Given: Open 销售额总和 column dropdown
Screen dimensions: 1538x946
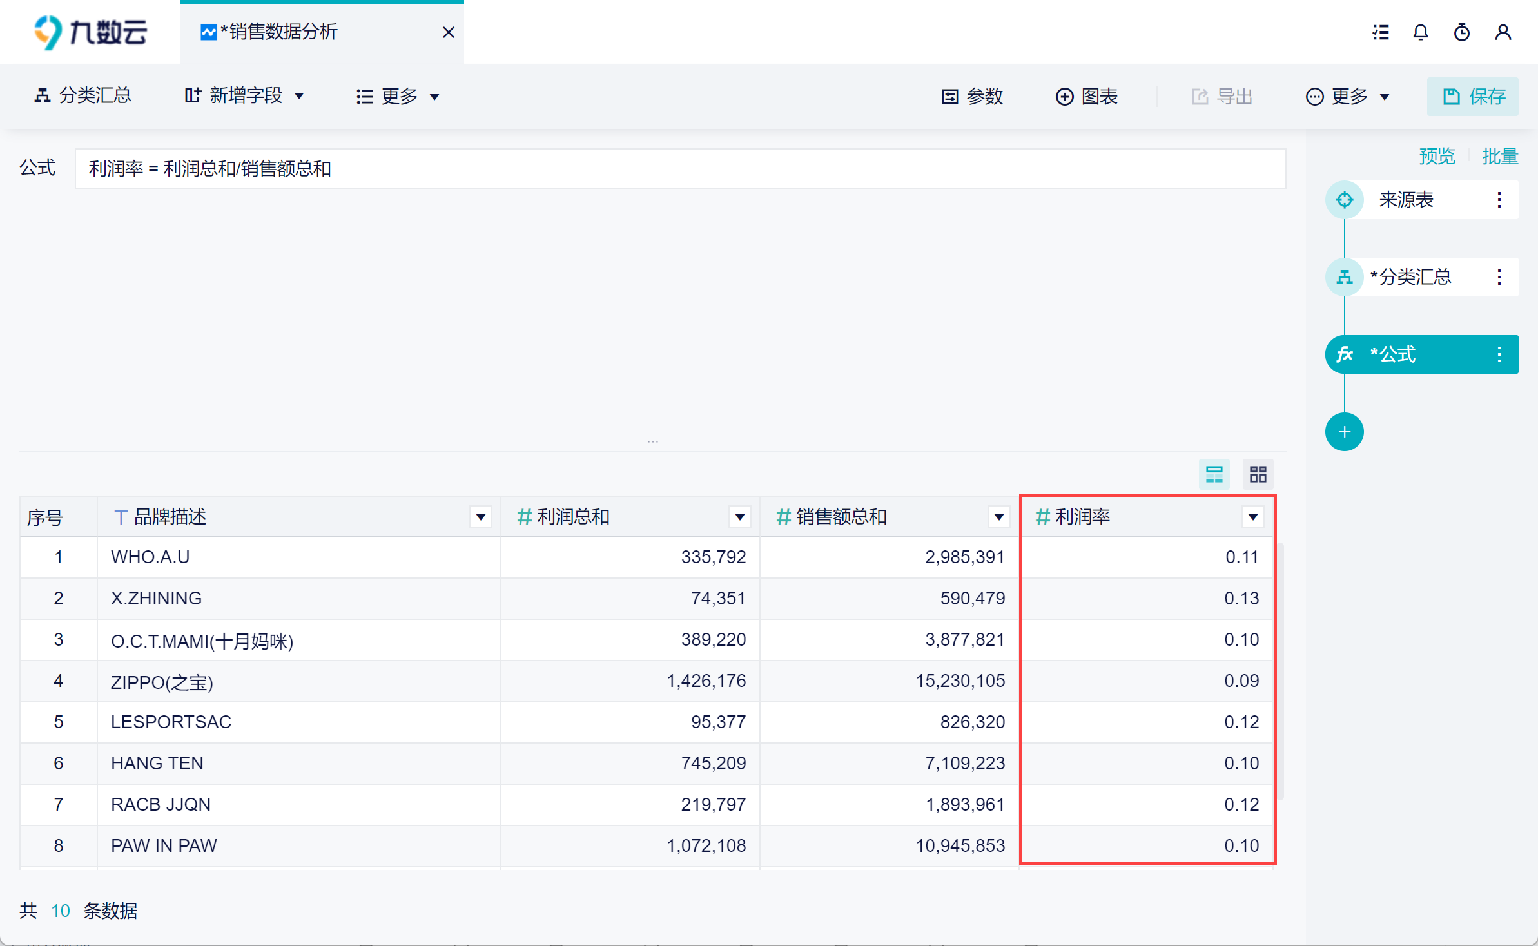Looking at the screenshot, I should coord(999,517).
